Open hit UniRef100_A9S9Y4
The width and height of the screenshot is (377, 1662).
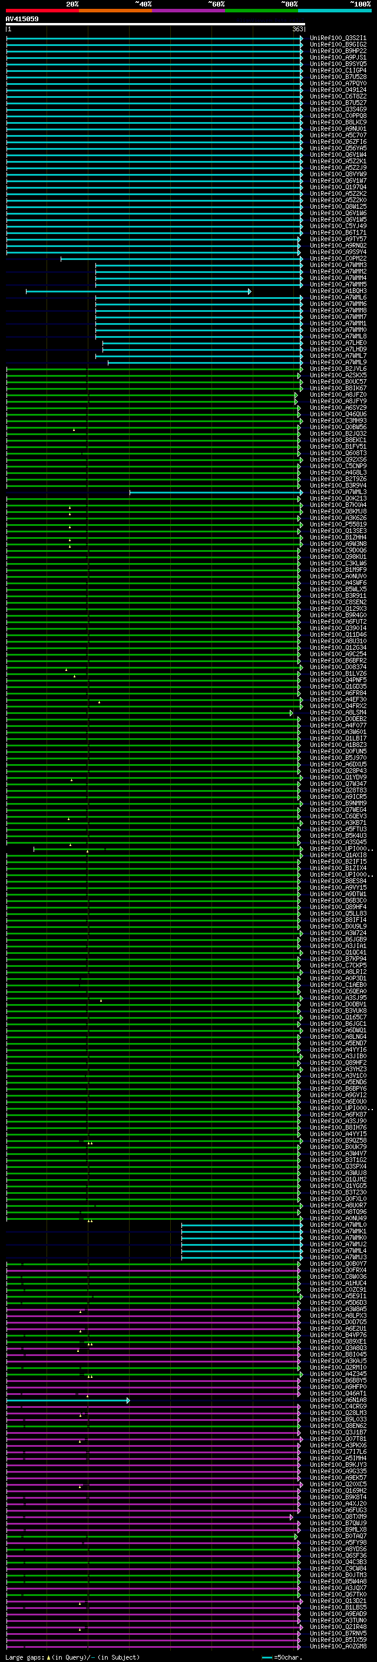pos(338,252)
